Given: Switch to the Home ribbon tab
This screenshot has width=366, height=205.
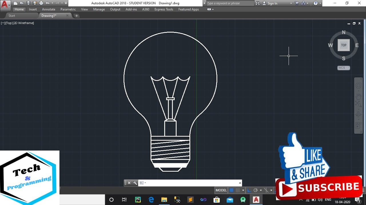Looking at the screenshot, I should click(19, 9).
